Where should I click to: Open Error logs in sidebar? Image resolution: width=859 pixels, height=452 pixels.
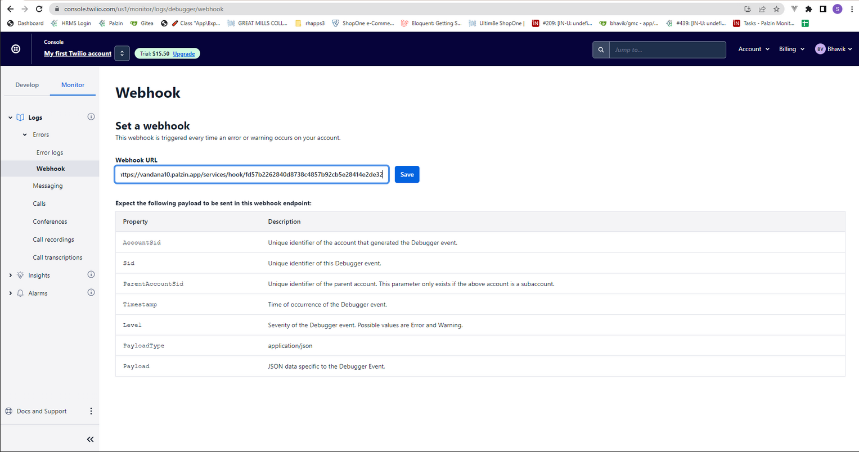[50, 152]
